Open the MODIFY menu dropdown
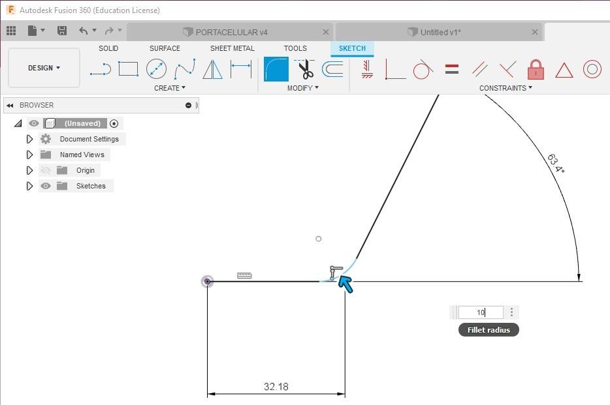This screenshot has height=405, width=610. click(x=302, y=88)
